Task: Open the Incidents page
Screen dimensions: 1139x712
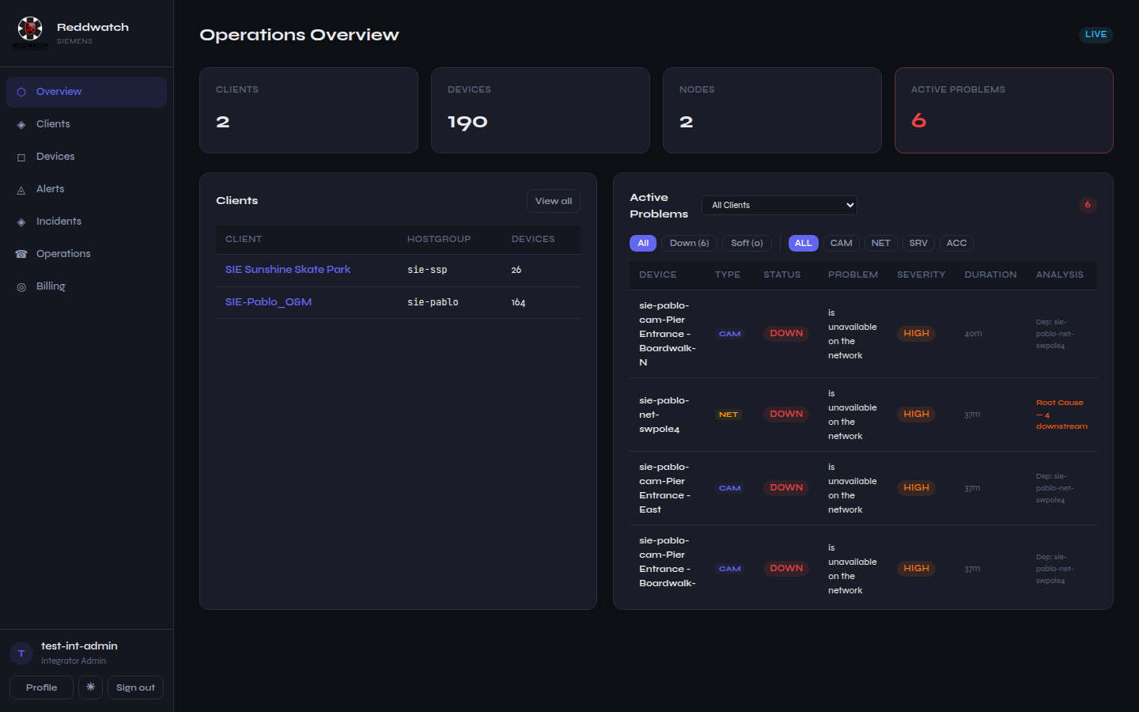Action: (x=86, y=222)
